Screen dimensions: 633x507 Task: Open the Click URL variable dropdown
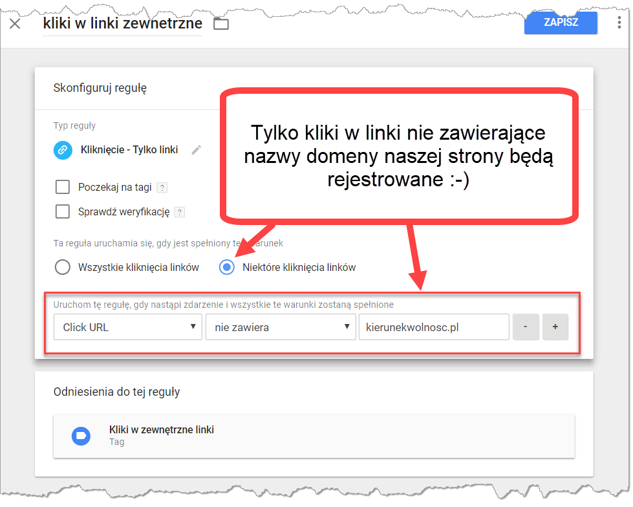pos(128,327)
